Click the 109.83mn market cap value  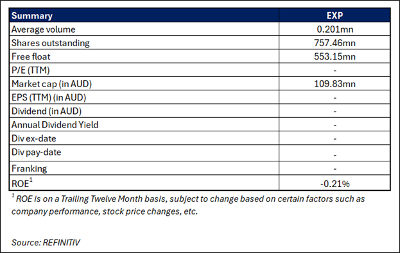(335, 84)
